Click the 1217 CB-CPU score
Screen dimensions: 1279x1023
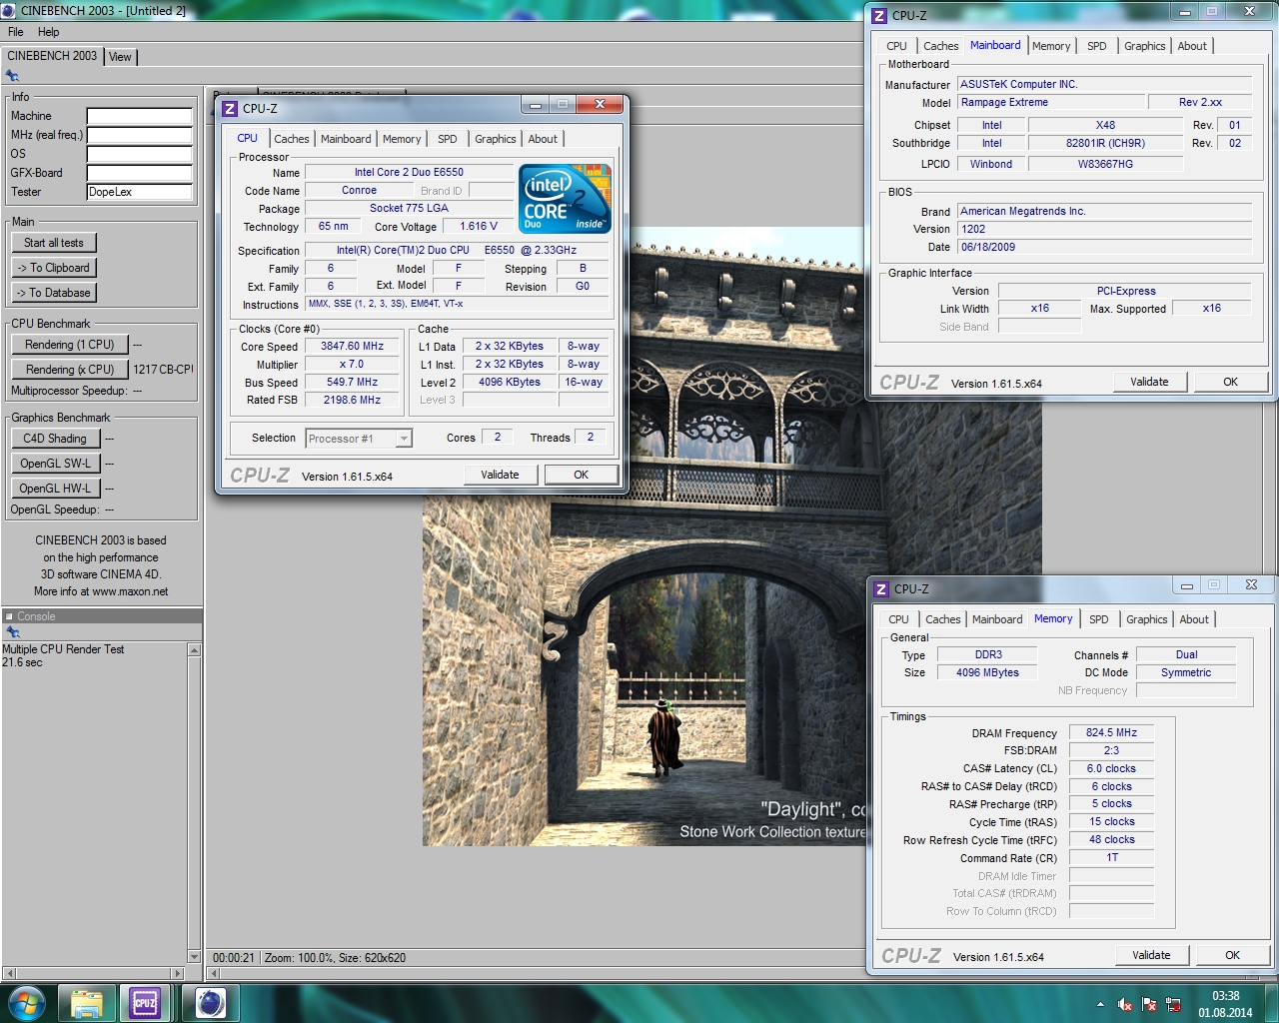click(163, 370)
